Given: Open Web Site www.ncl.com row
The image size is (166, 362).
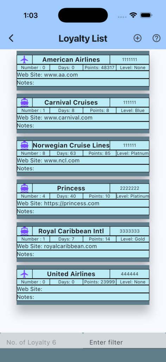Looking at the screenshot, I should point(83,160).
